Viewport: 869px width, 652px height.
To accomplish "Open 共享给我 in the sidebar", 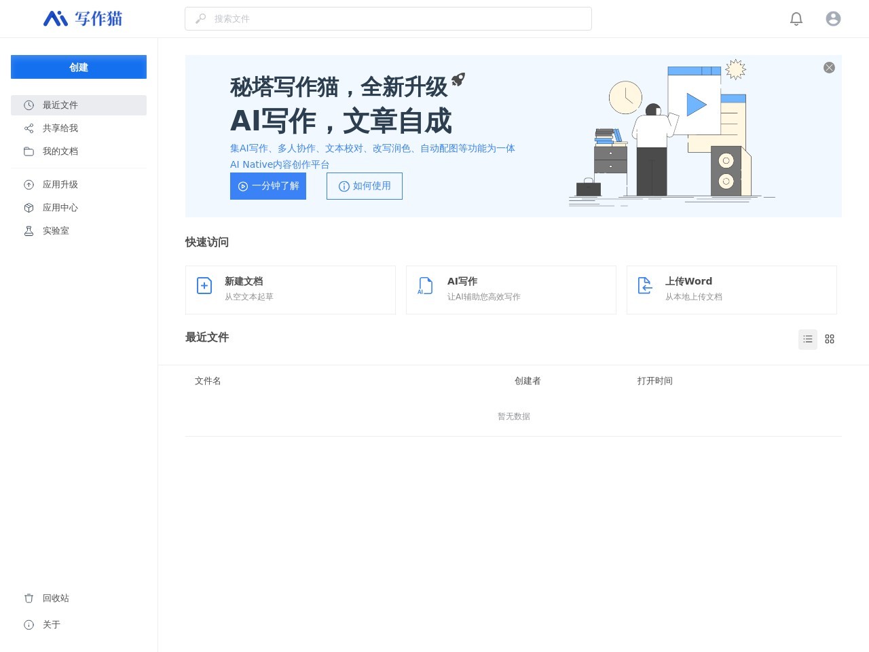I will [x=79, y=128].
